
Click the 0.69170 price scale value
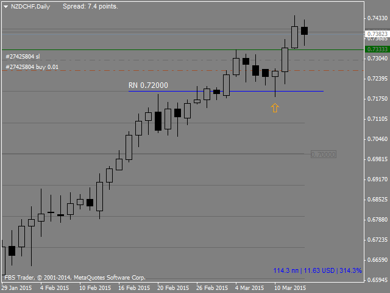[378, 179]
